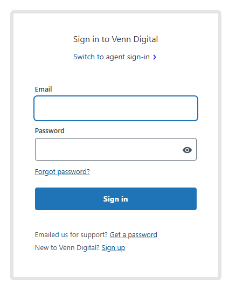236x291 pixels.
Task: Click the Password field label
Action: tap(50, 131)
